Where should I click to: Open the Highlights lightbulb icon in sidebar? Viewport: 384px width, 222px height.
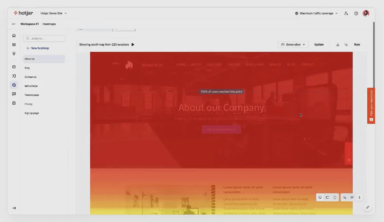pyautogui.click(x=14, y=54)
